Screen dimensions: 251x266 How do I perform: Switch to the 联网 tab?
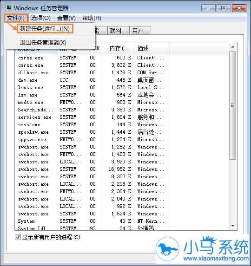[118, 31]
